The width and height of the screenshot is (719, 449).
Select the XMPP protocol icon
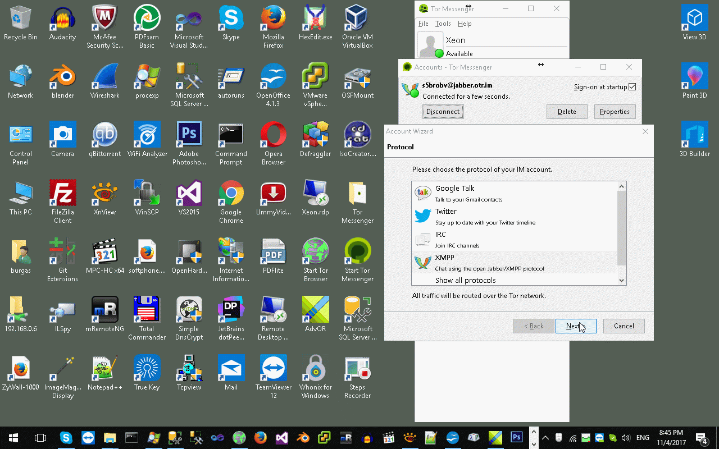pos(422,262)
